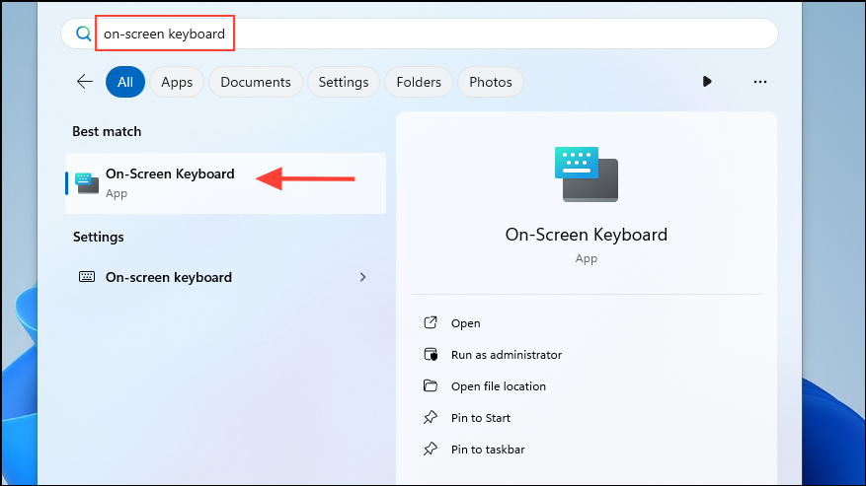Image resolution: width=866 pixels, height=486 pixels.
Task: Click the Settings section heading
Action: click(99, 238)
